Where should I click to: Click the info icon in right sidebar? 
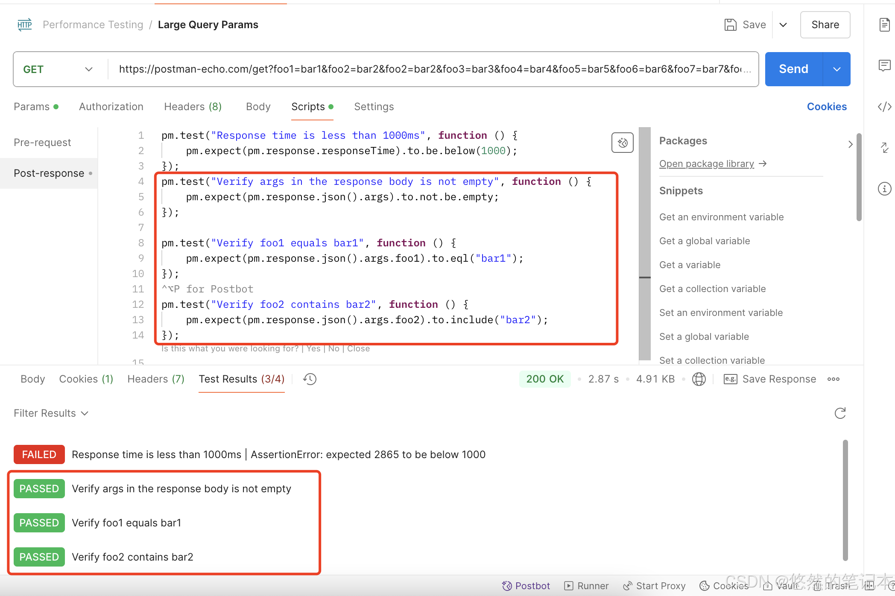[884, 189]
